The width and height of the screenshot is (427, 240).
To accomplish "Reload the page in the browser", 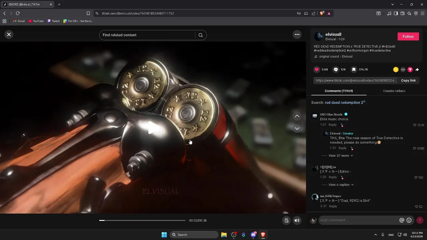I will (18, 13).
